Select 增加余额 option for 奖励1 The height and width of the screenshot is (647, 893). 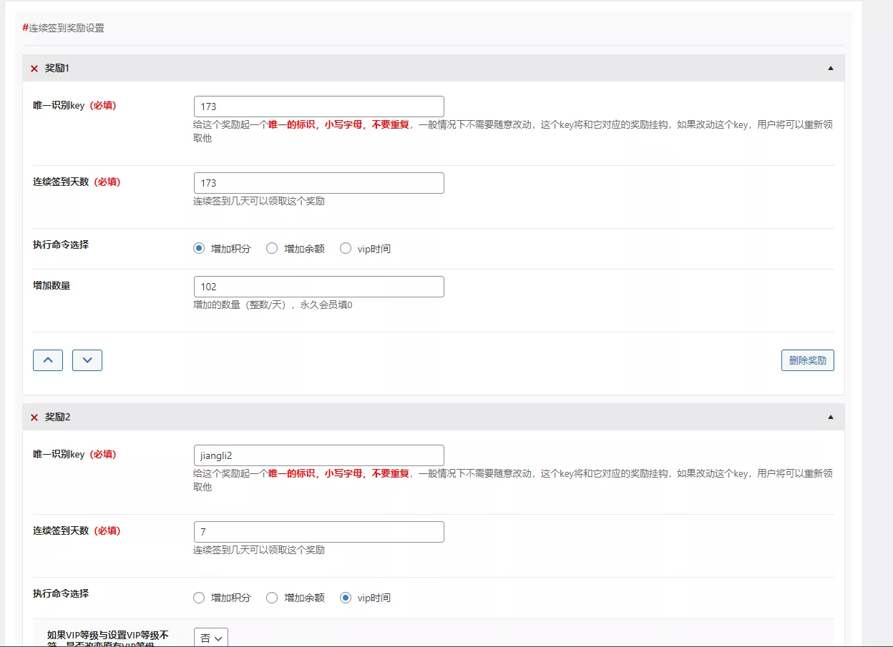[272, 248]
